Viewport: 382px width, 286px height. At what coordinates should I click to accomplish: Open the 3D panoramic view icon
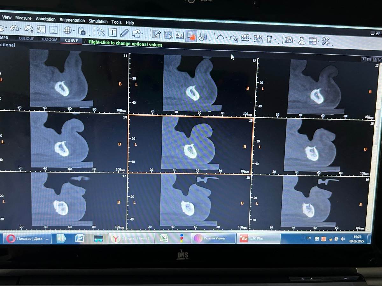coord(29,29)
